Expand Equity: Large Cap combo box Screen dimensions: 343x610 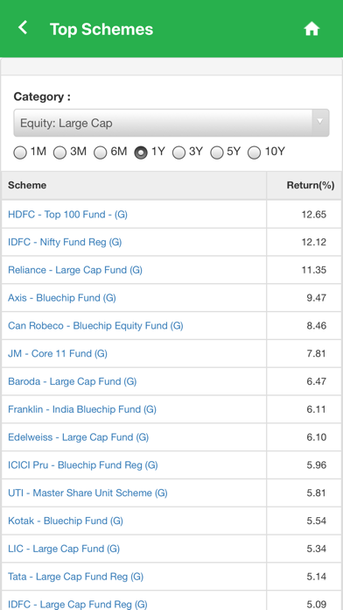pos(171,123)
